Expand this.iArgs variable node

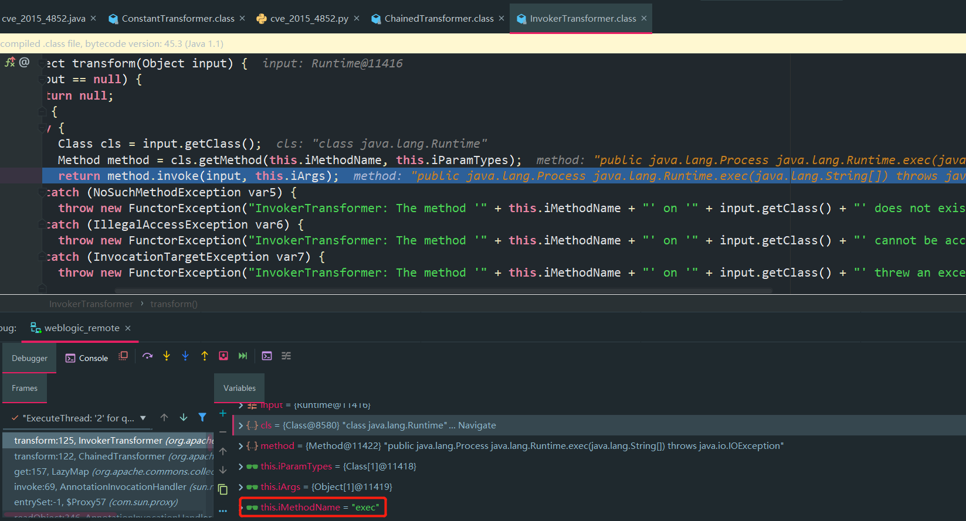pos(240,487)
